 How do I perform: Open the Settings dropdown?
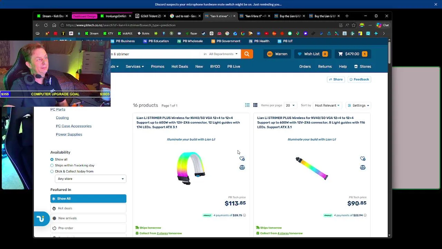point(358,105)
